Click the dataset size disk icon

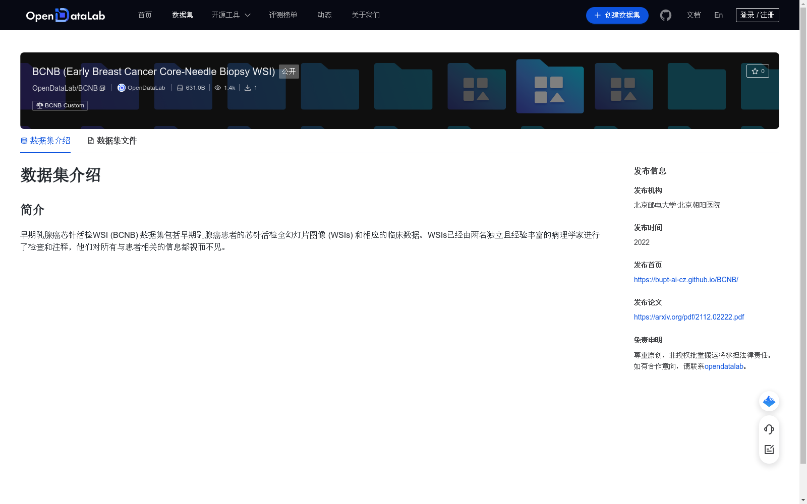pyautogui.click(x=180, y=88)
